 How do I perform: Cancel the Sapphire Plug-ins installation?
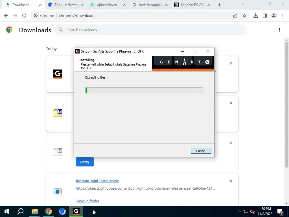point(201,151)
